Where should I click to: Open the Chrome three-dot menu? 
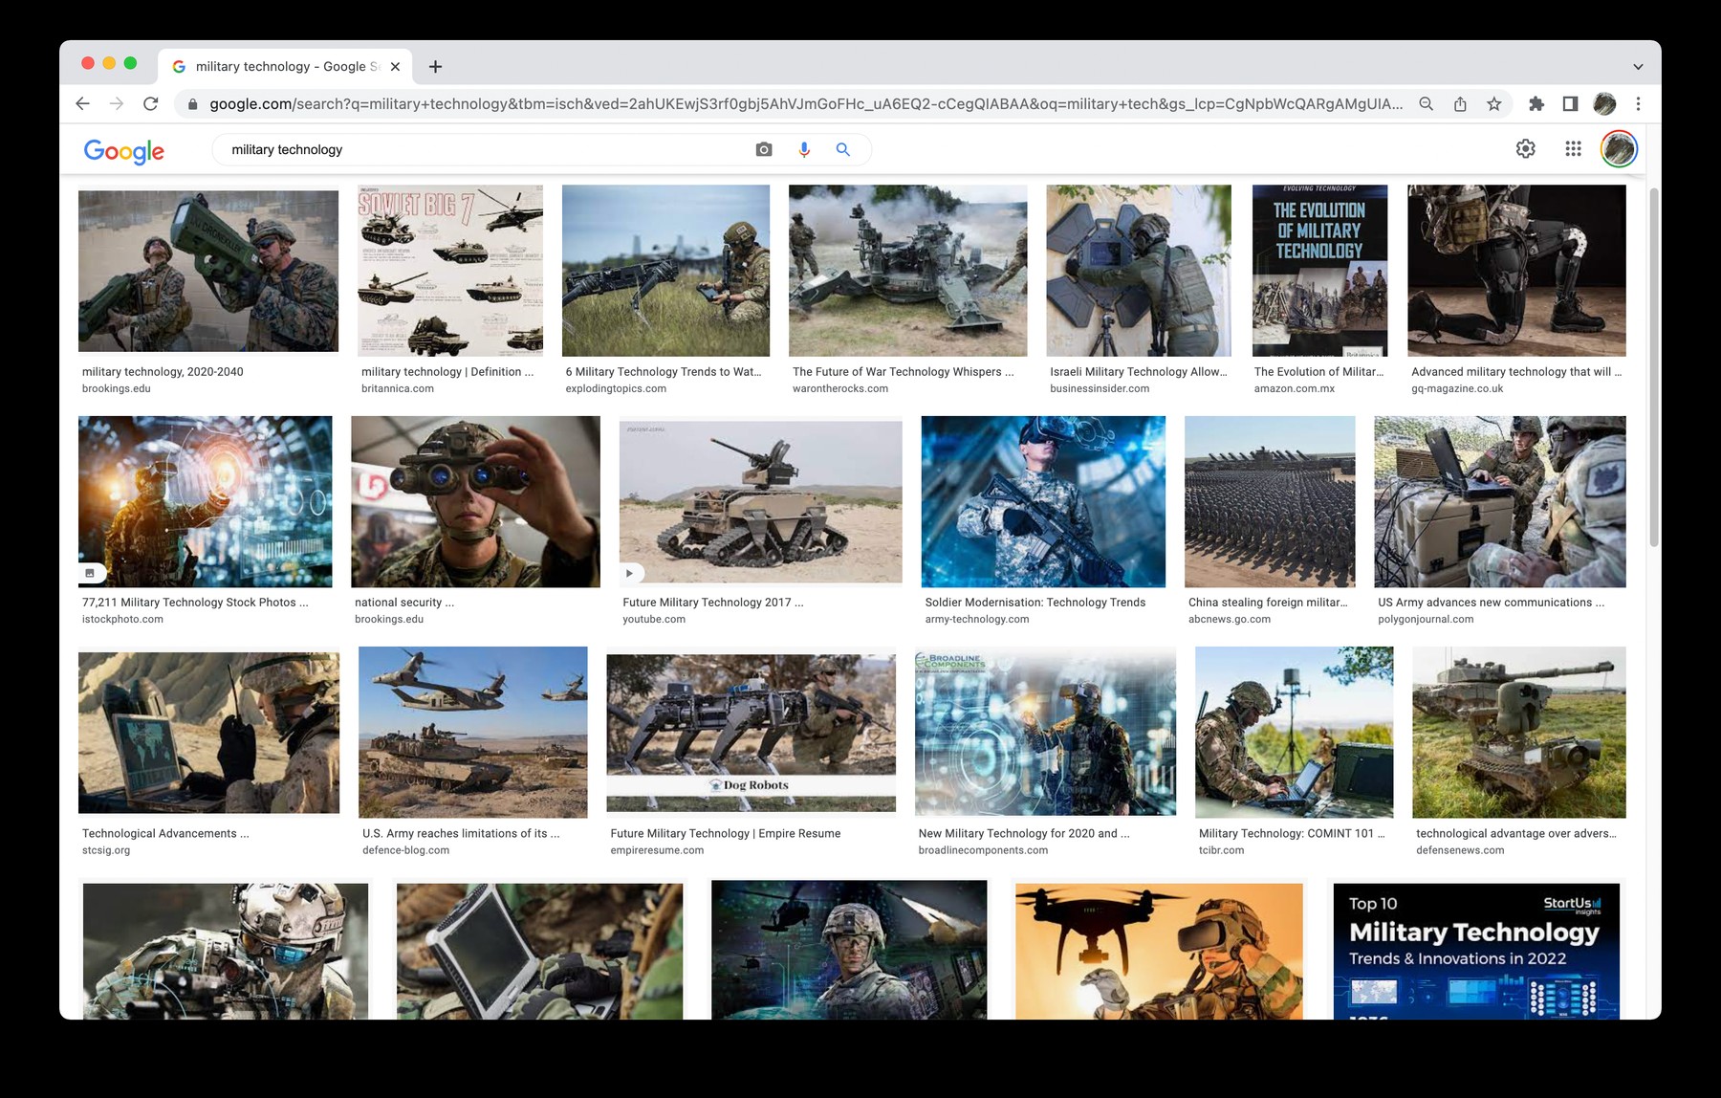(1638, 104)
